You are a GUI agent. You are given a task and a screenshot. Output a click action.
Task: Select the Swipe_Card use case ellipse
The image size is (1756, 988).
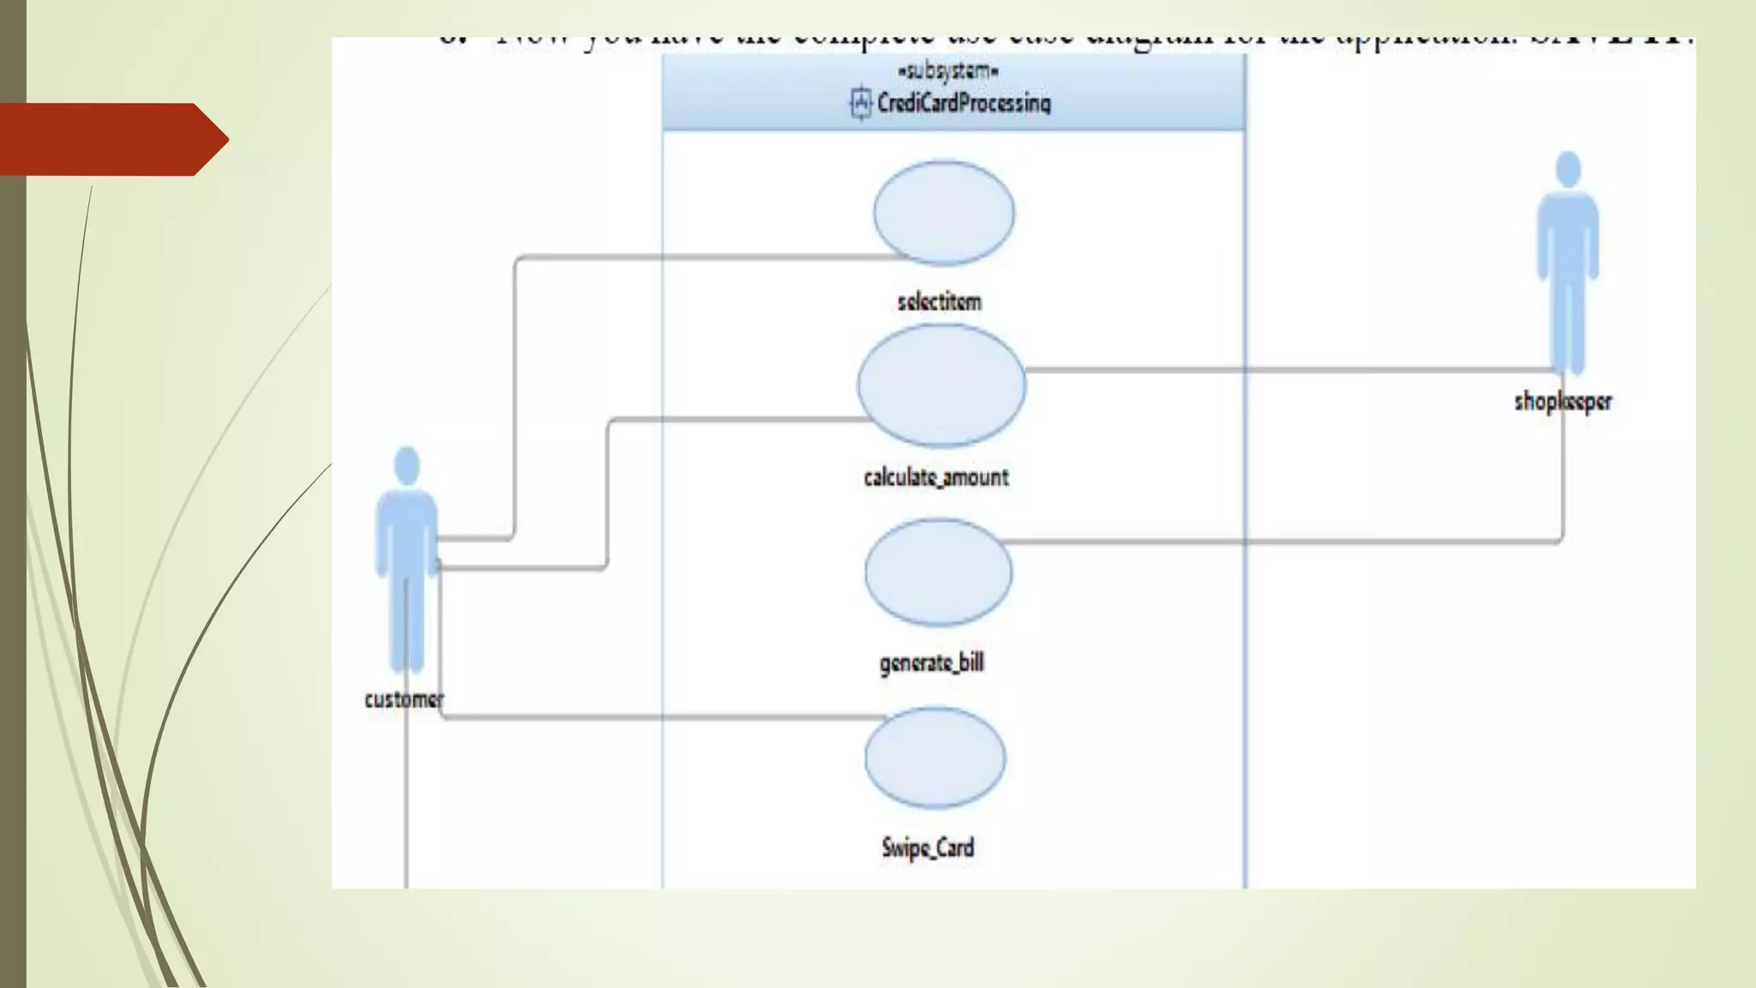click(935, 757)
